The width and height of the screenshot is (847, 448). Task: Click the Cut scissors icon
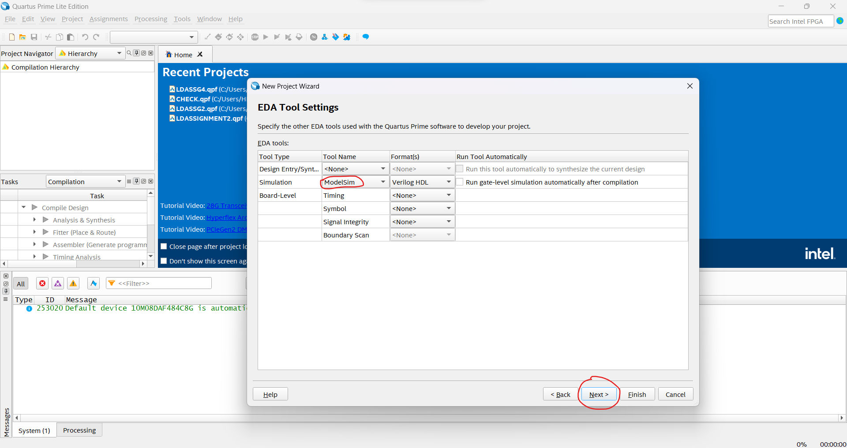point(49,37)
